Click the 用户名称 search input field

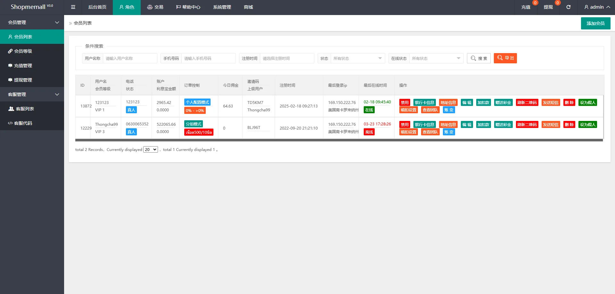tap(130, 58)
